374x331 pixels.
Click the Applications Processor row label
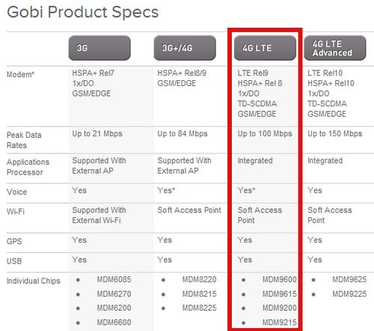[28, 167]
